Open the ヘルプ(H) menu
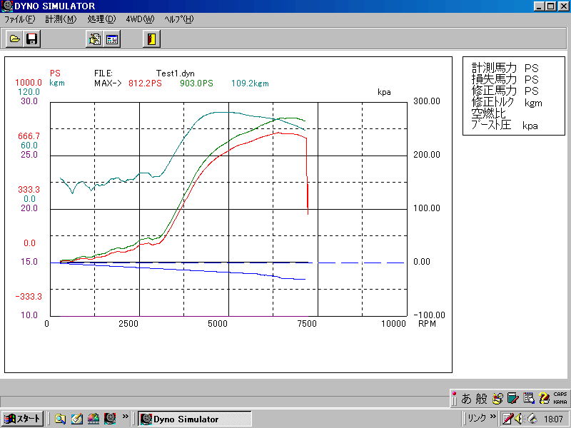The image size is (571, 428). [x=178, y=19]
